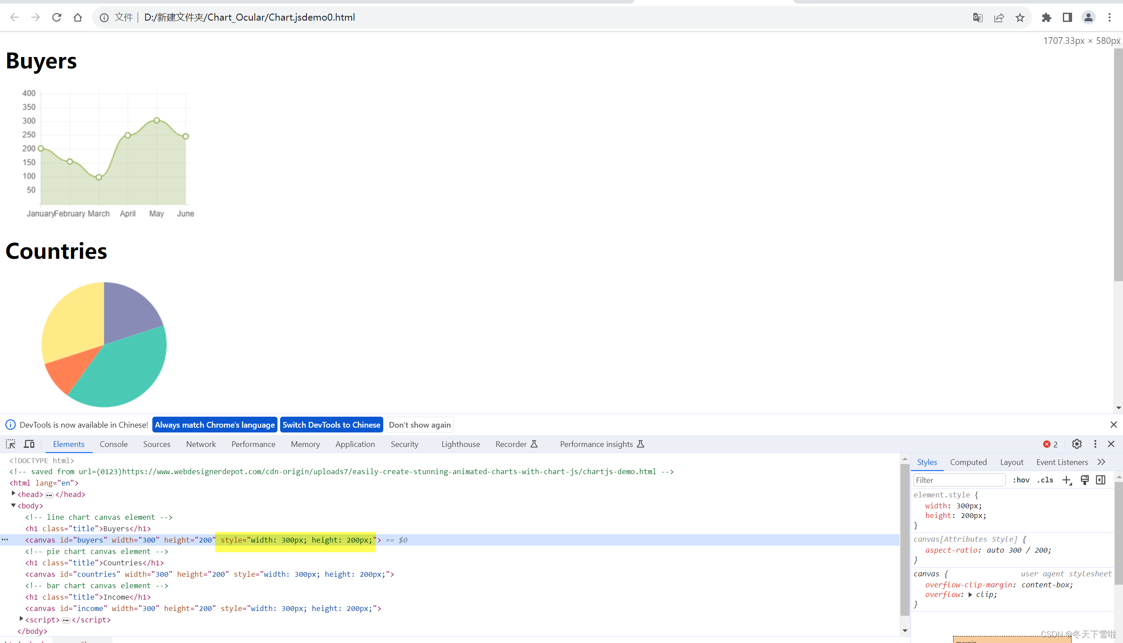Switch to the Elements tab
Image resolution: width=1123 pixels, height=643 pixels.
[68, 444]
